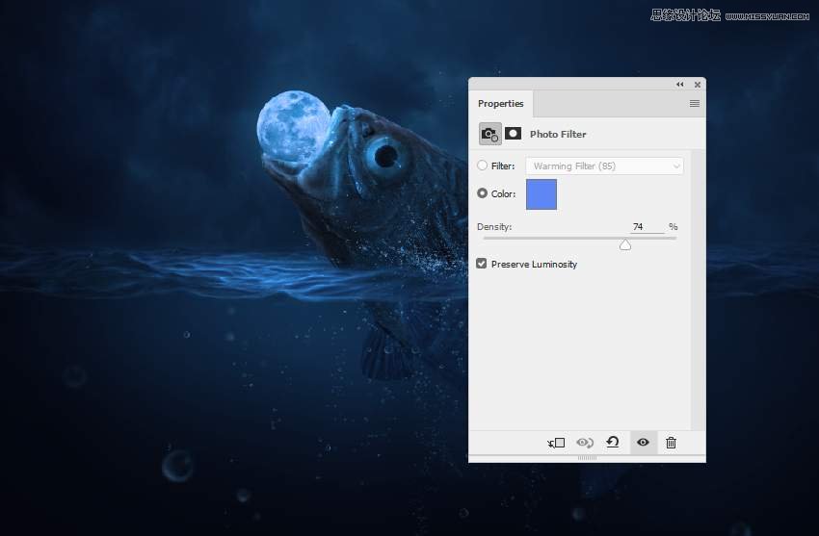Open the Warming Filter (85) dropdown
This screenshot has width=819, height=536.
pyautogui.click(x=604, y=166)
